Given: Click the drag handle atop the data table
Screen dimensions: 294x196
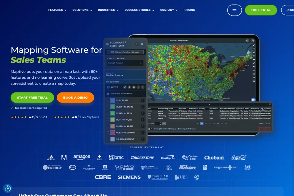Looking at the screenshot, I should click(209, 104).
